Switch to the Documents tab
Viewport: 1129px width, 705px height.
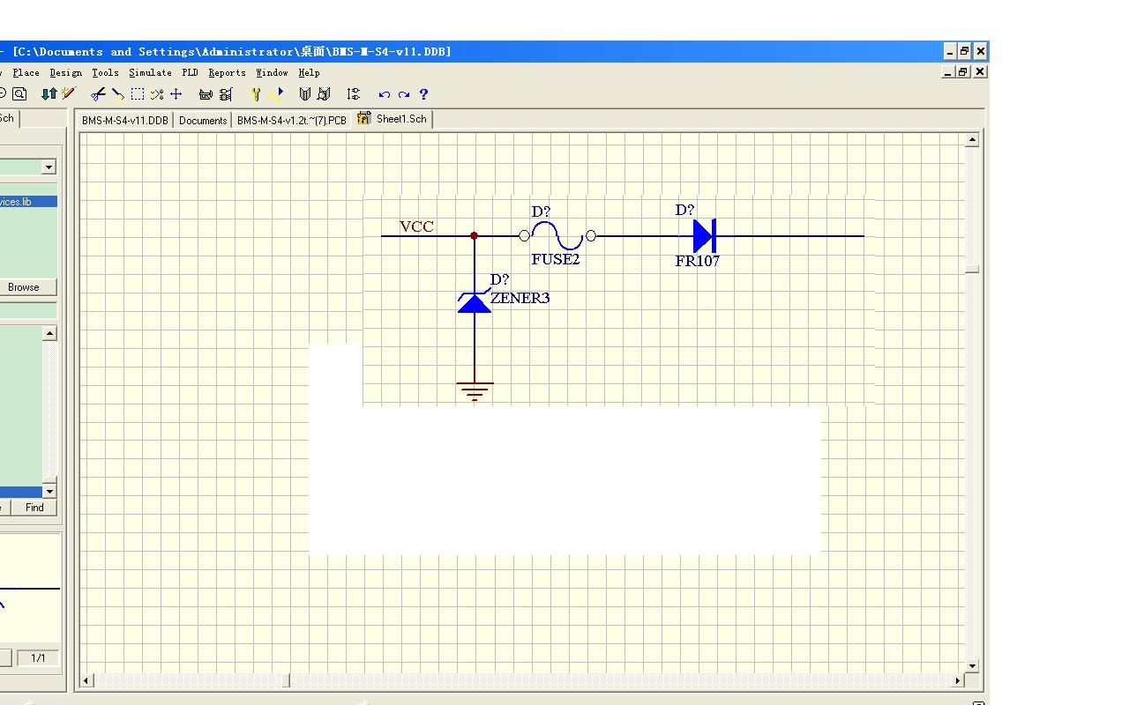[x=203, y=120]
